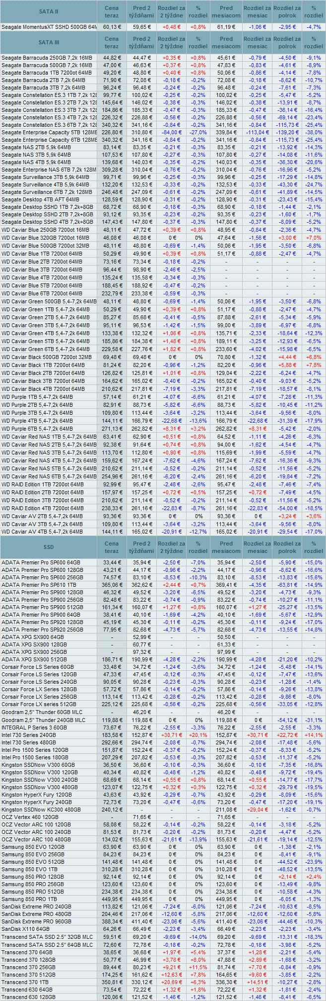
Task: Select Seagate Surveillance 4TB 5,9k 64MB name
Action: [x=45, y=184]
